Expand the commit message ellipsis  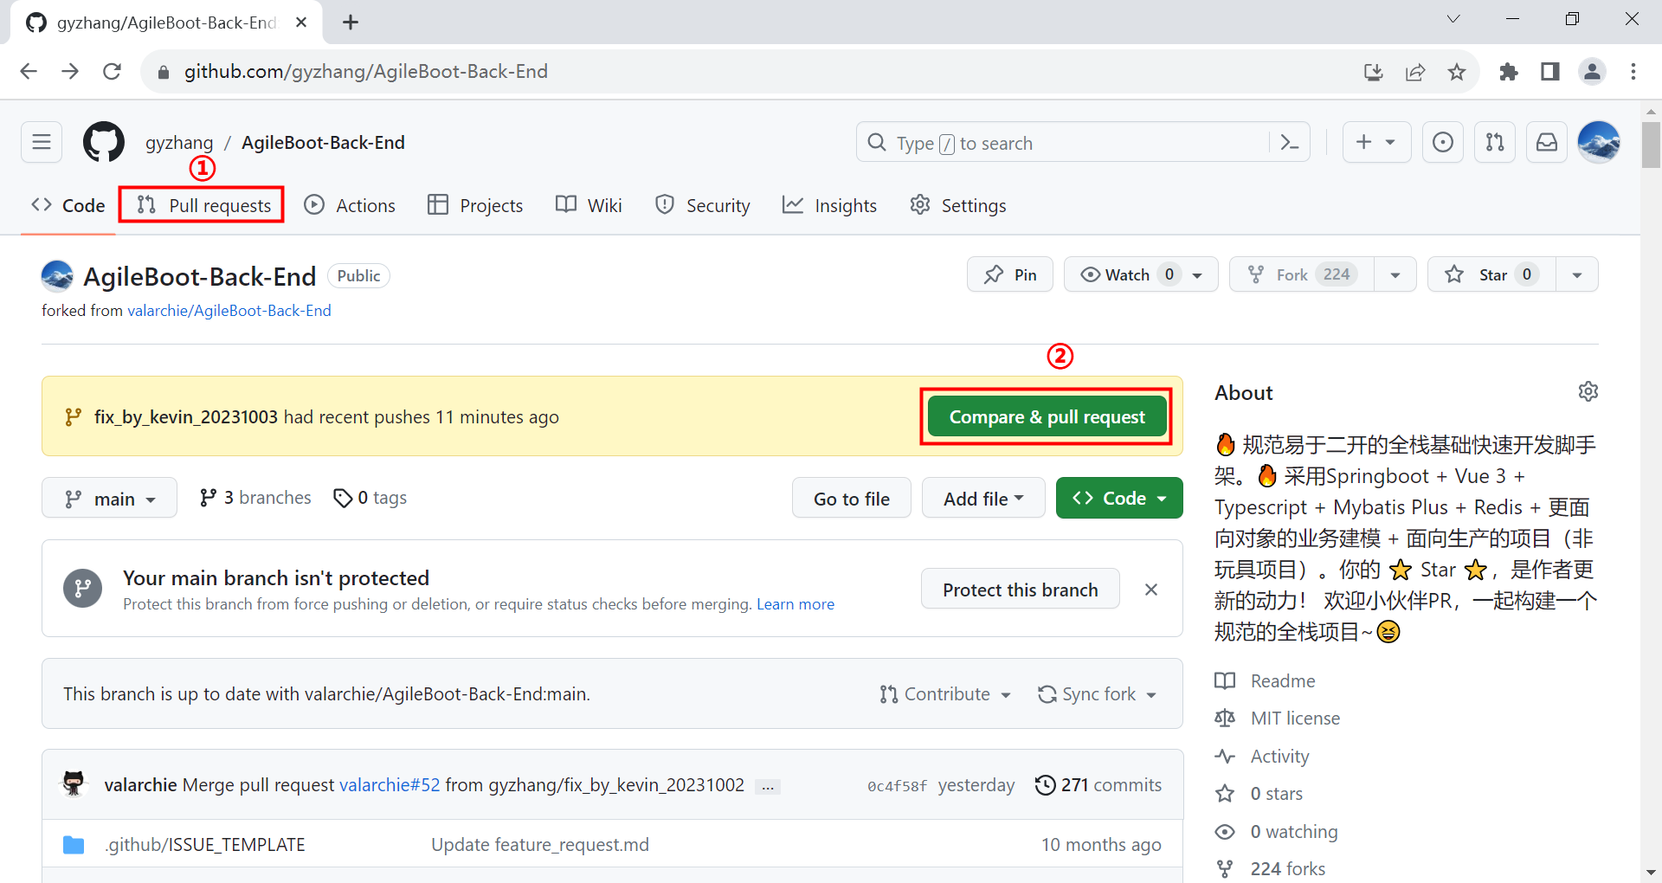pos(768,786)
